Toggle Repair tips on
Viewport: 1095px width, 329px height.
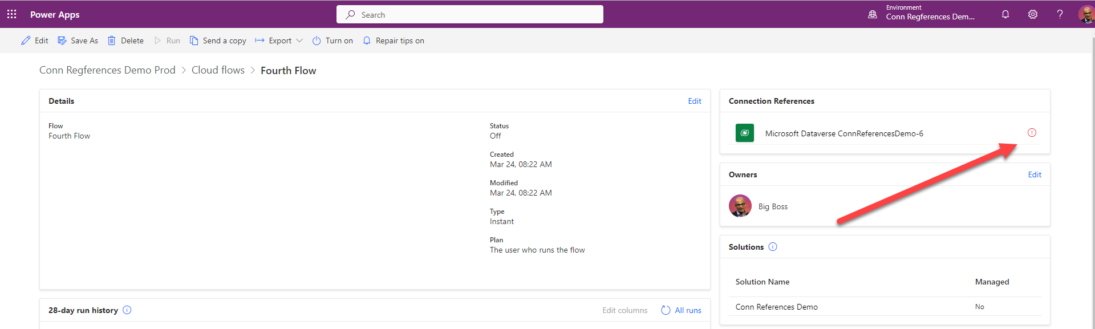click(394, 40)
